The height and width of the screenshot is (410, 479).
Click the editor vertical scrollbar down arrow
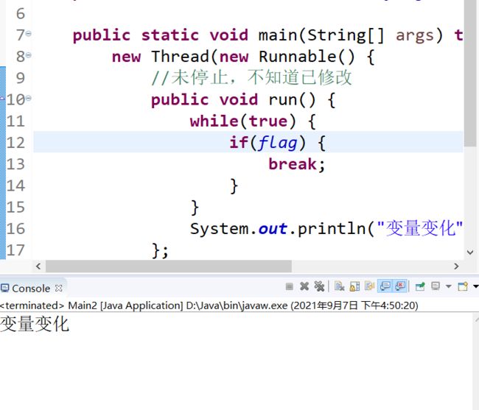470,252
